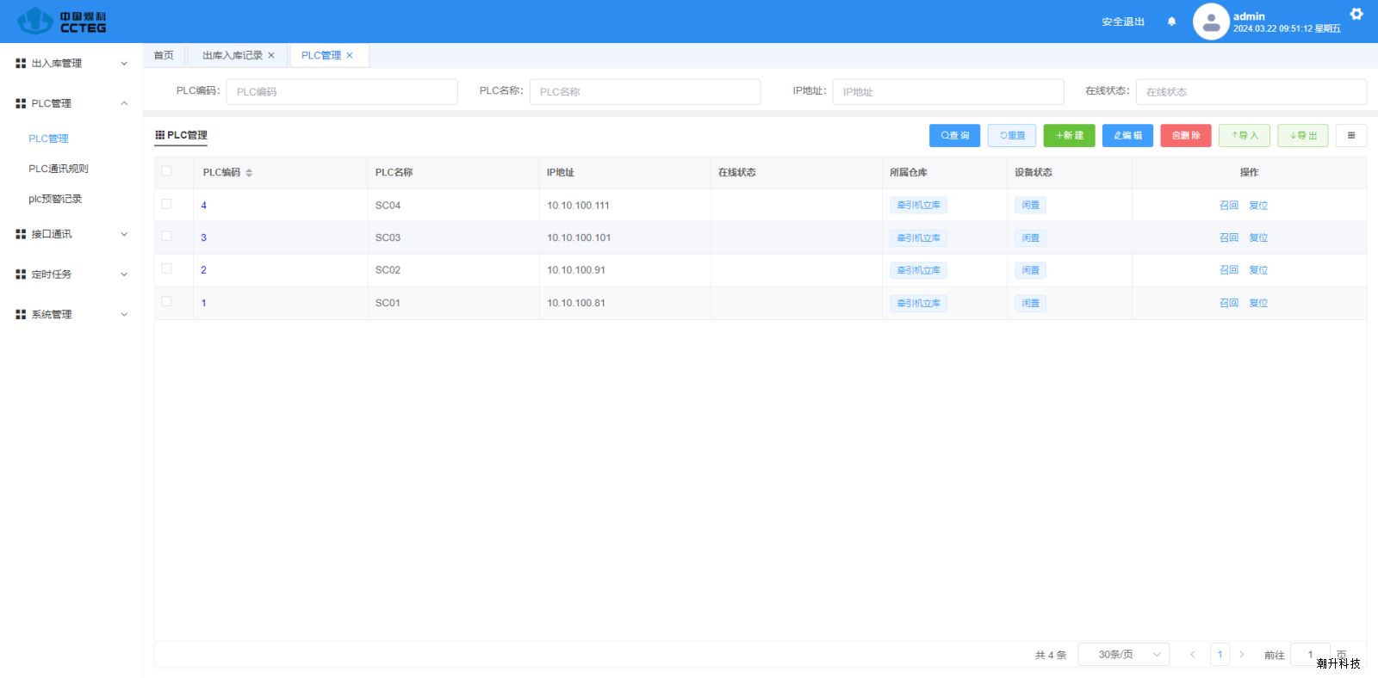The image size is (1378, 678).
Task: Focus the IP地址 input field
Action: [x=948, y=92]
